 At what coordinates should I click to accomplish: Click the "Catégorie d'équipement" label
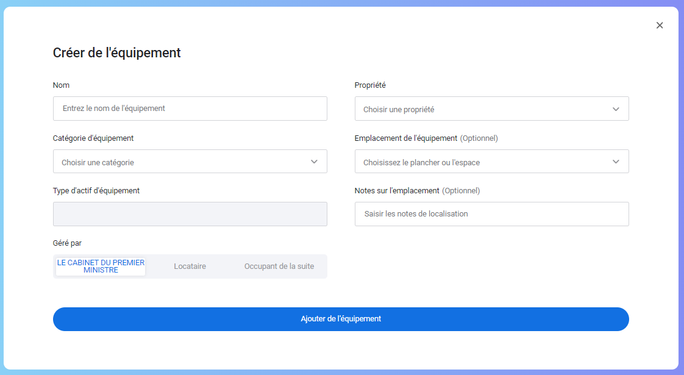click(93, 138)
